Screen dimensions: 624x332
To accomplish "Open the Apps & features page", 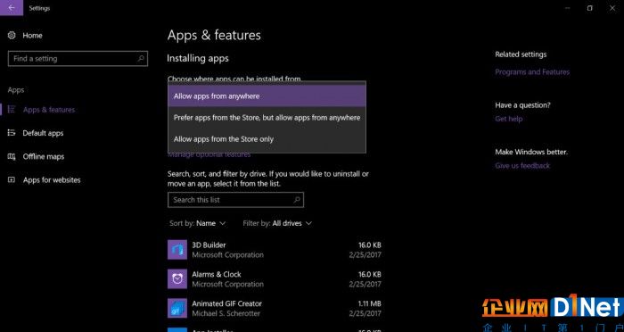I will pos(49,110).
